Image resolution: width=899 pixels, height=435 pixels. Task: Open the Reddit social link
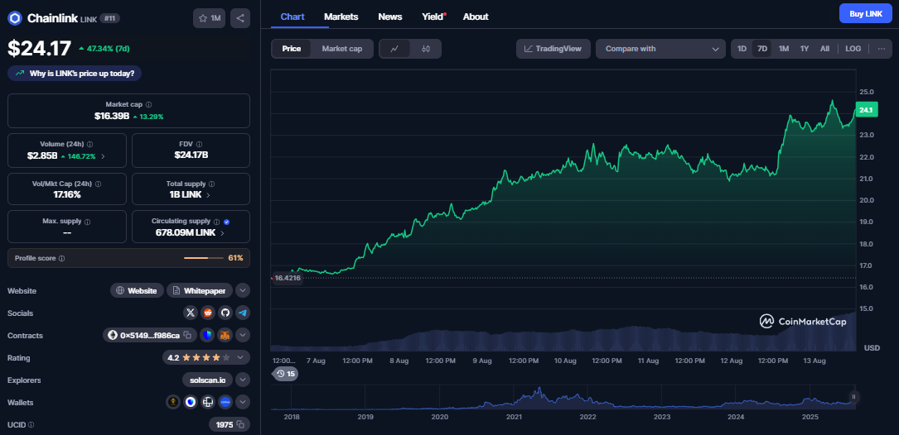(207, 313)
